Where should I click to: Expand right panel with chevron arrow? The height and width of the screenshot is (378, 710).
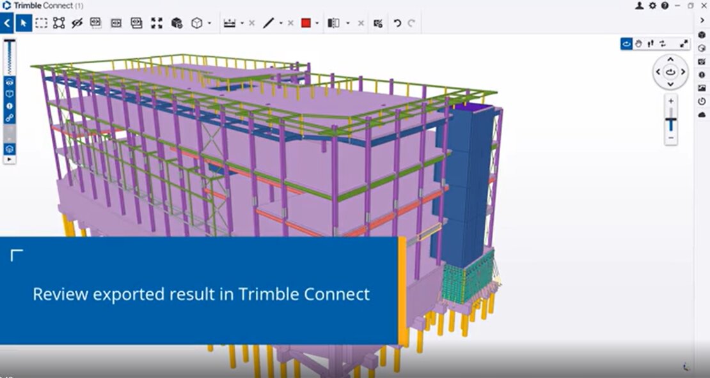point(702,20)
